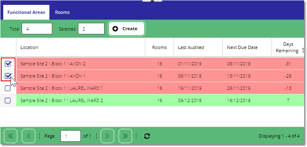Tick the LAUREL WARD 2 checkbox

pos(8,100)
